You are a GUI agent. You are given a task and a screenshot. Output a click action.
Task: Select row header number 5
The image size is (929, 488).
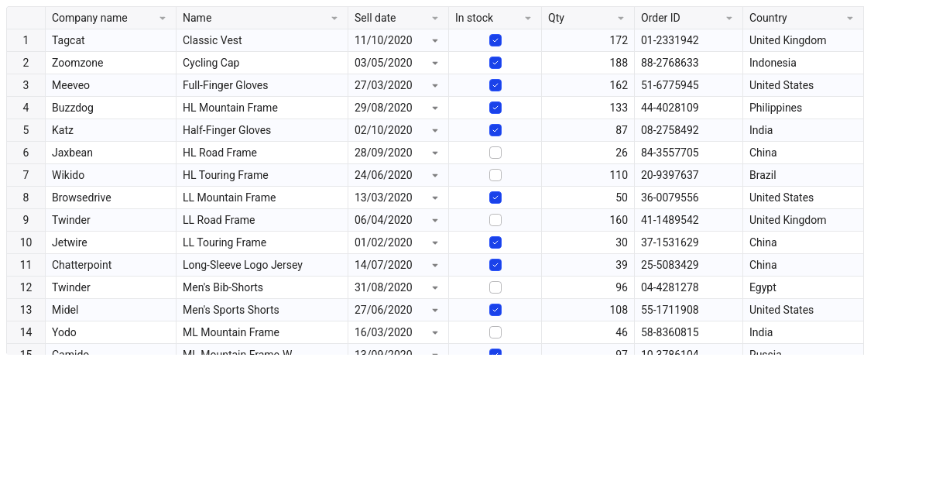26,130
